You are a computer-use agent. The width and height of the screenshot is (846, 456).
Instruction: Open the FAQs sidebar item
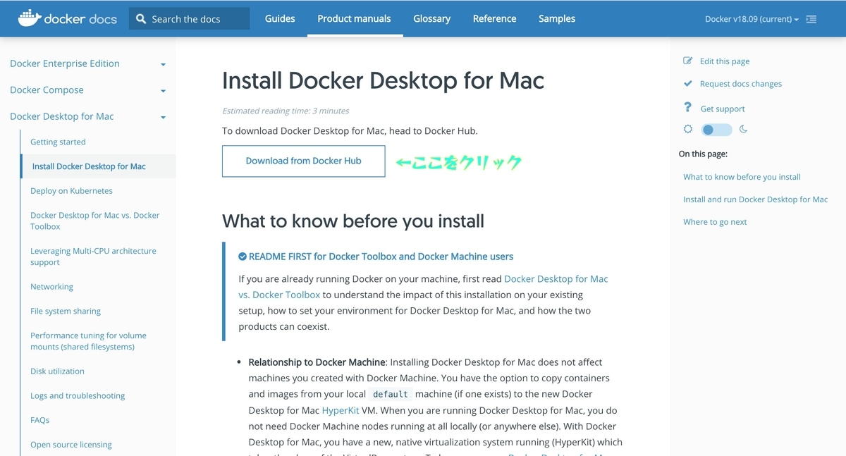pyautogui.click(x=39, y=420)
